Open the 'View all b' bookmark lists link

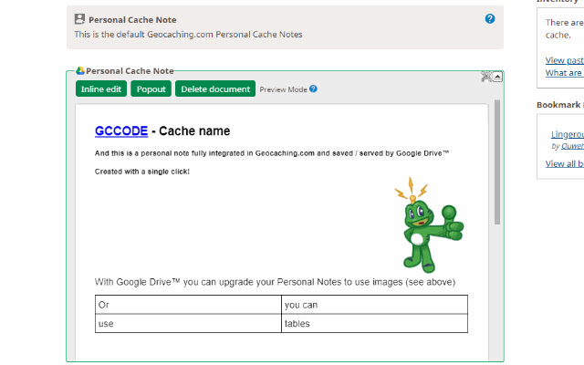[564, 164]
